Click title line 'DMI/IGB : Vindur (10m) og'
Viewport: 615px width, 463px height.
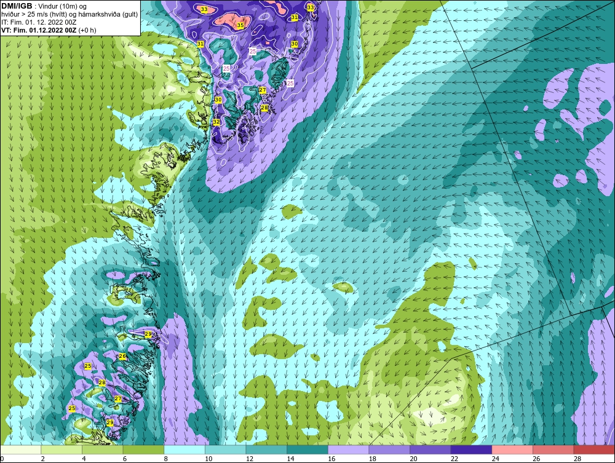[x=44, y=6]
